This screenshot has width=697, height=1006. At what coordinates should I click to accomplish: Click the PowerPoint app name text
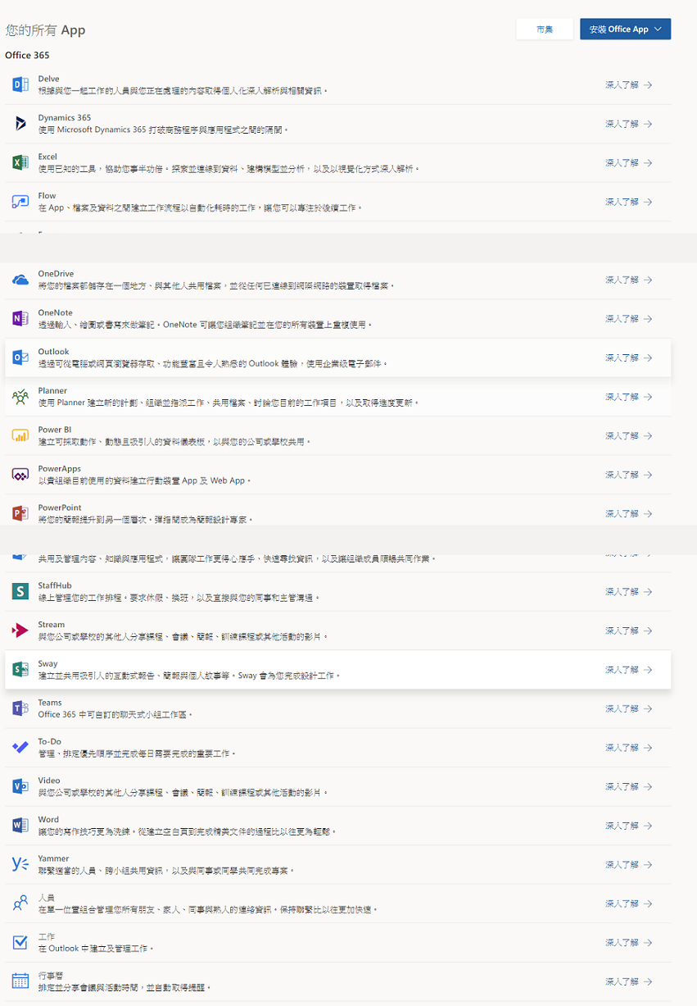click(x=60, y=508)
